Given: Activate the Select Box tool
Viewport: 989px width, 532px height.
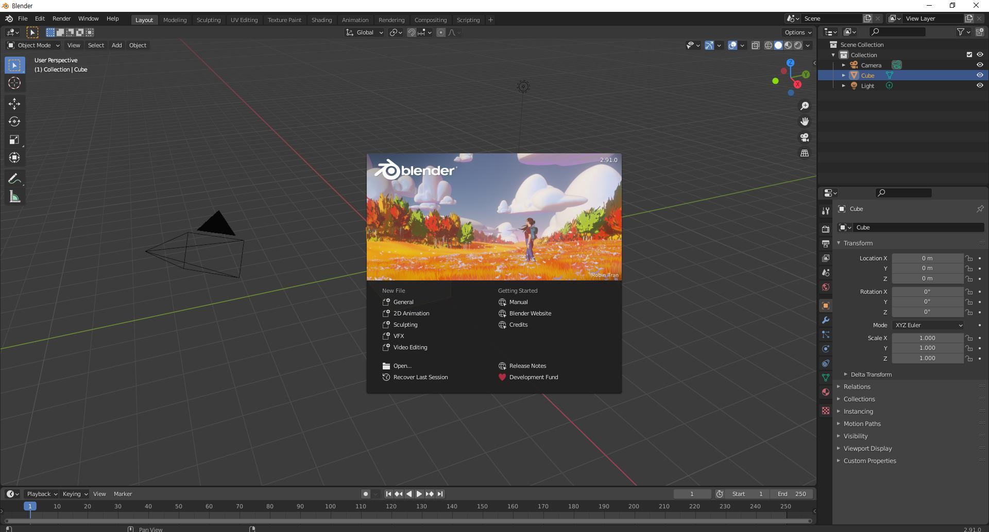Looking at the screenshot, I should [x=14, y=65].
